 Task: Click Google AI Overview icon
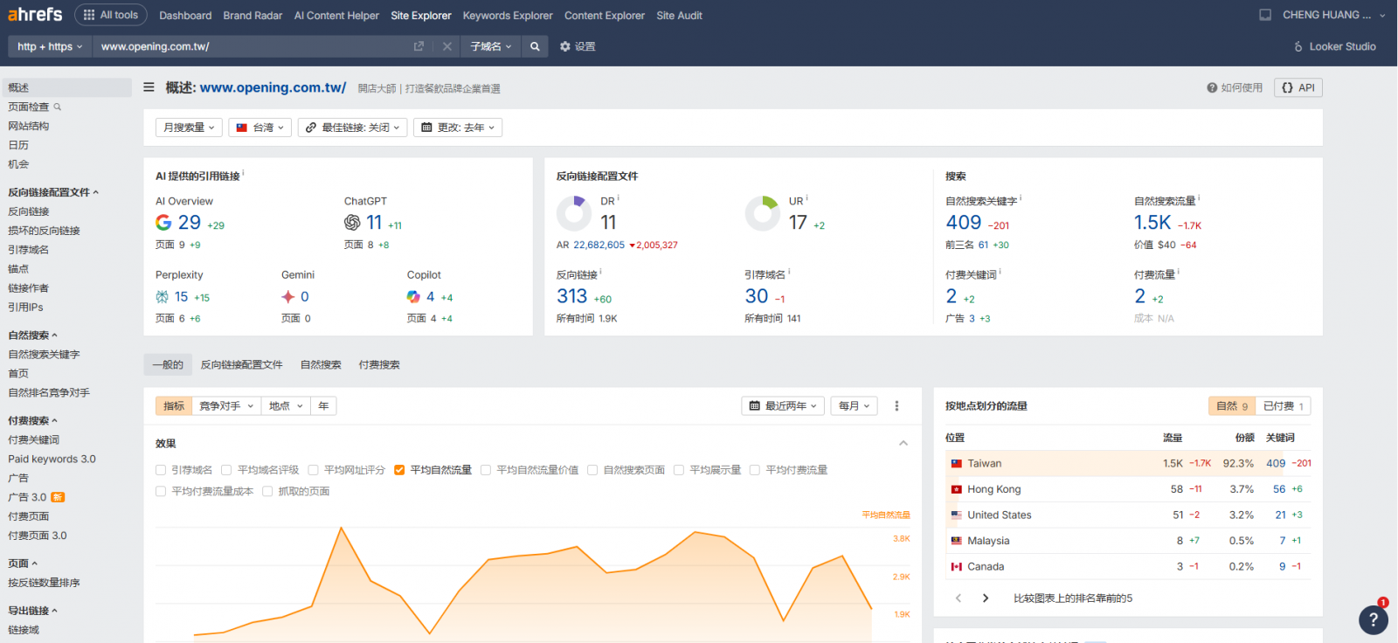coord(163,223)
